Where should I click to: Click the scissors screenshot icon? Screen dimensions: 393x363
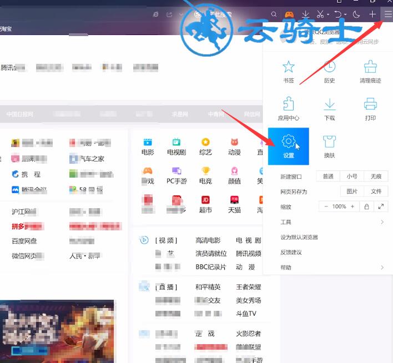point(320,14)
